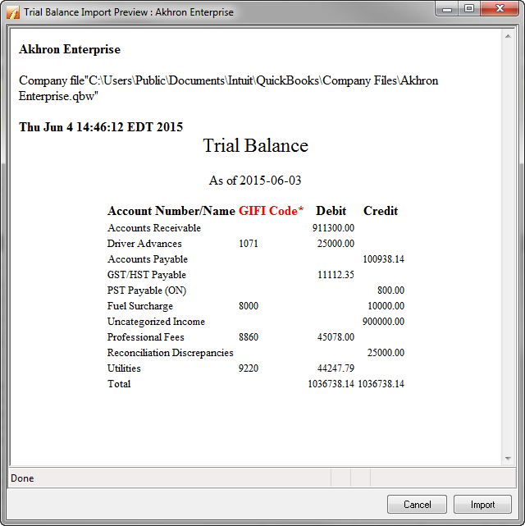
Task: Select the 'Utilities' account name
Action: pos(124,368)
